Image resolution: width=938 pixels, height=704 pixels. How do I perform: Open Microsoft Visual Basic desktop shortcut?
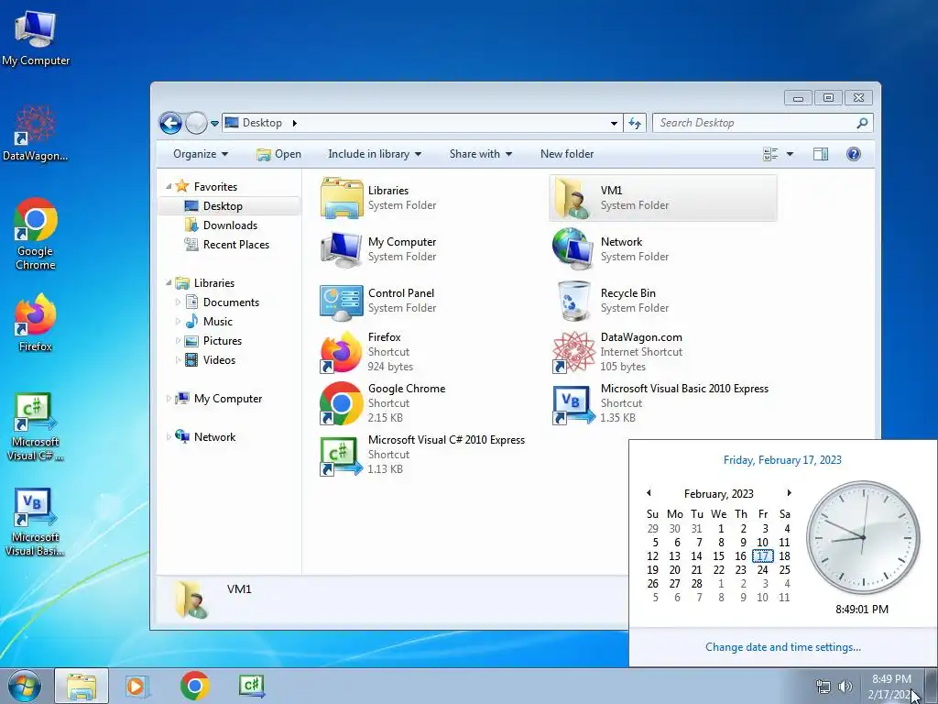pyautogui.click(x=36, y=522)
